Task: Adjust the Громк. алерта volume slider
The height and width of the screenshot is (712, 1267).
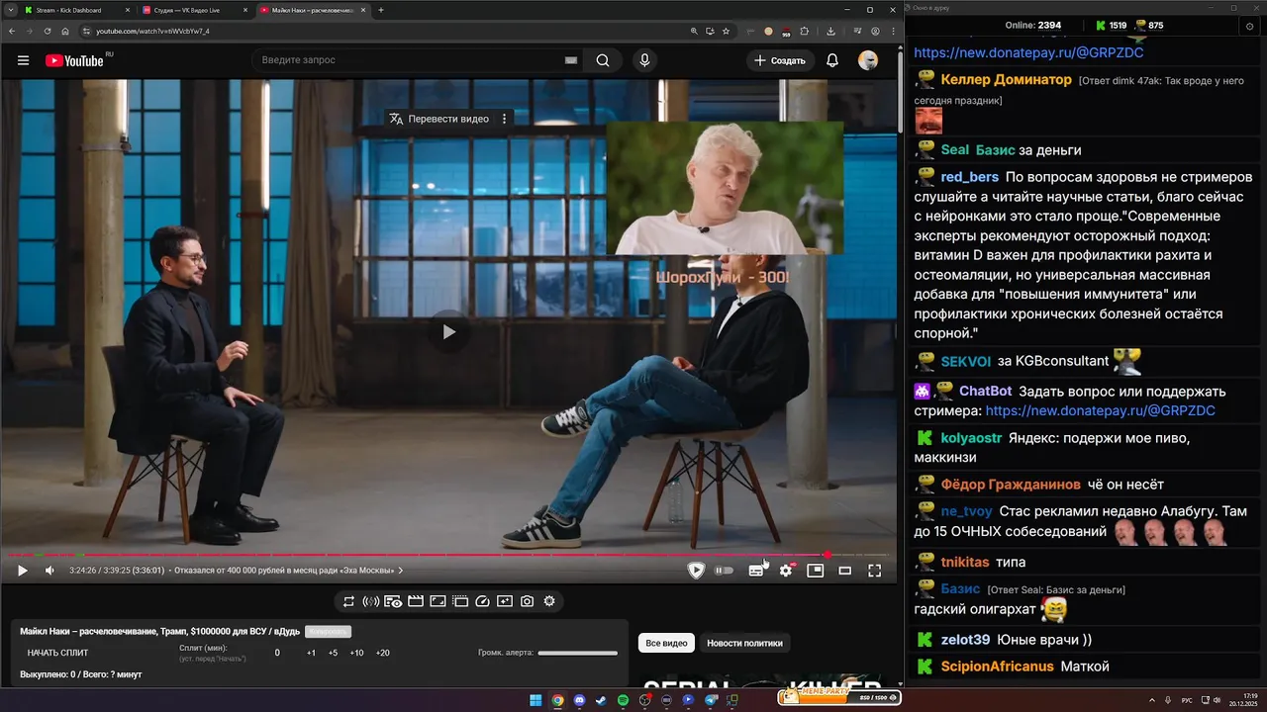Action: pos(577,653)
